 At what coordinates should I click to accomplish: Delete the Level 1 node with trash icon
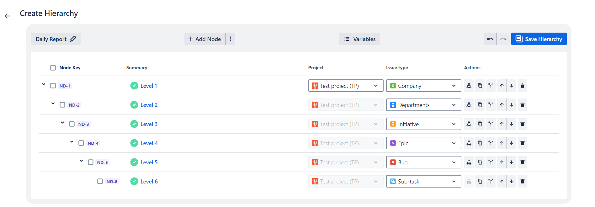[x=522, y=86]
